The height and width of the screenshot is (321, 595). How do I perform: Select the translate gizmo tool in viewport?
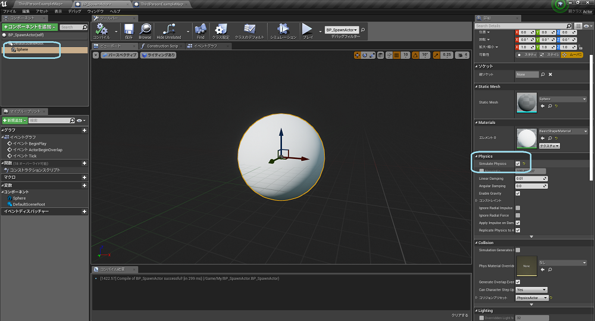[x=357, y=55]
